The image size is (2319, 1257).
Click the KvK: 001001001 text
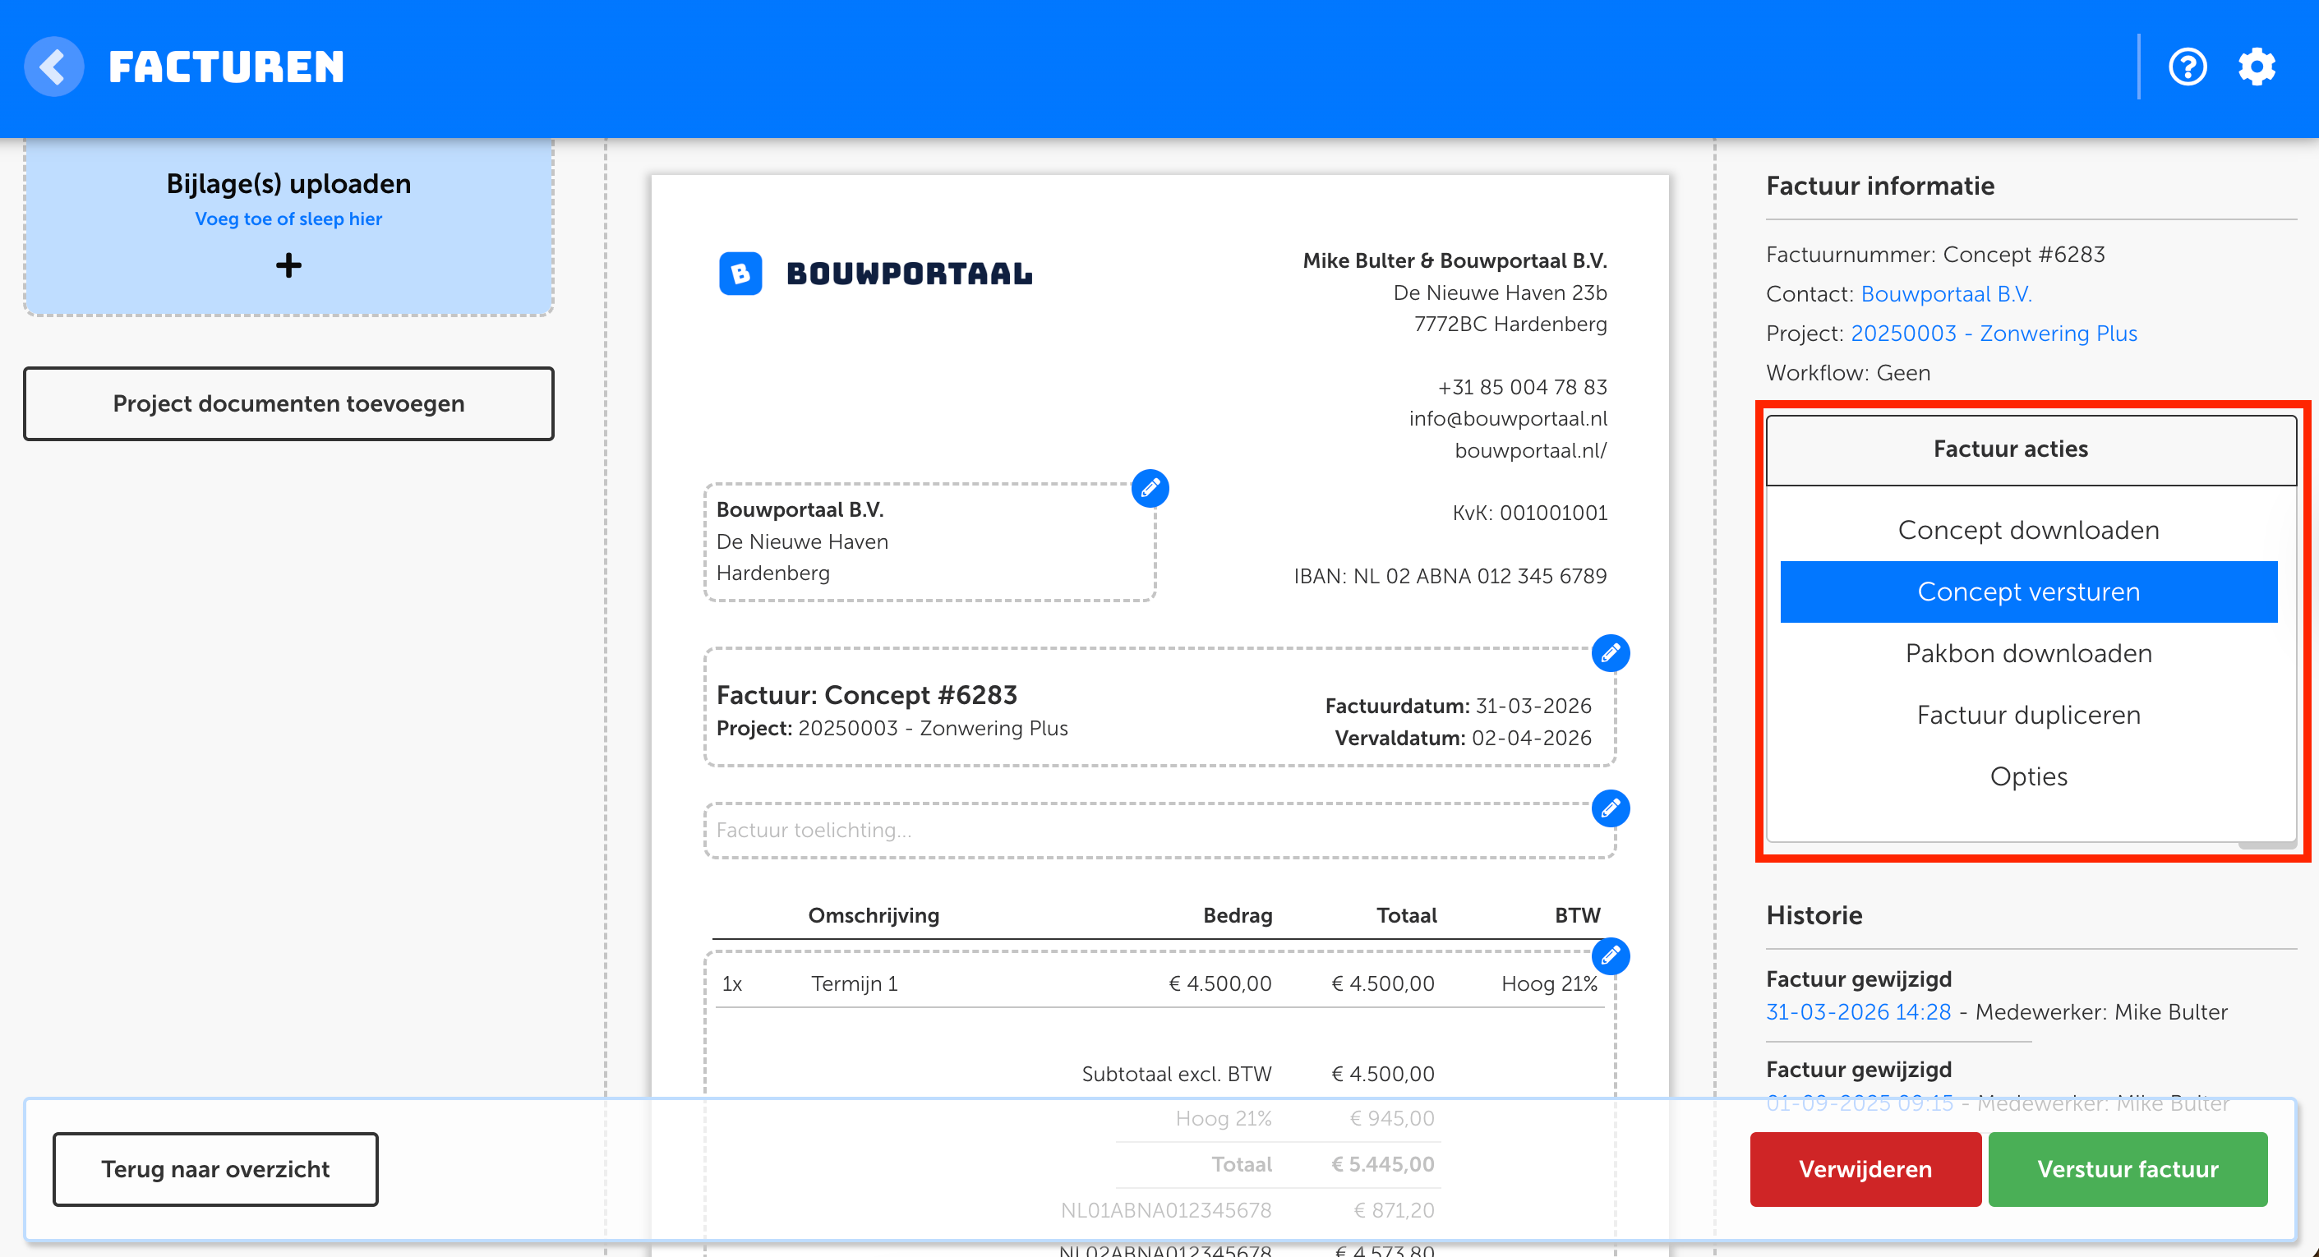coord(1529,513)
